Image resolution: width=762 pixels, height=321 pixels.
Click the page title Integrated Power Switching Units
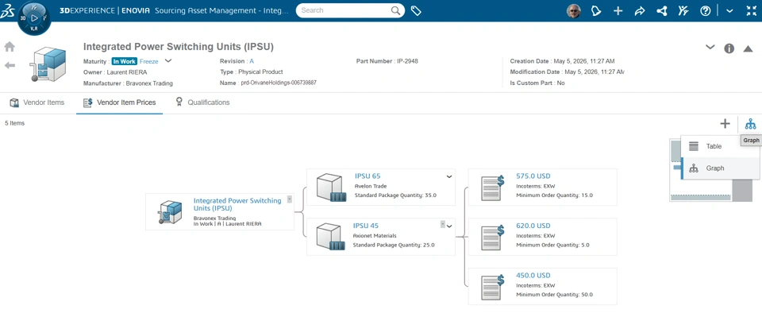point(179,47)
